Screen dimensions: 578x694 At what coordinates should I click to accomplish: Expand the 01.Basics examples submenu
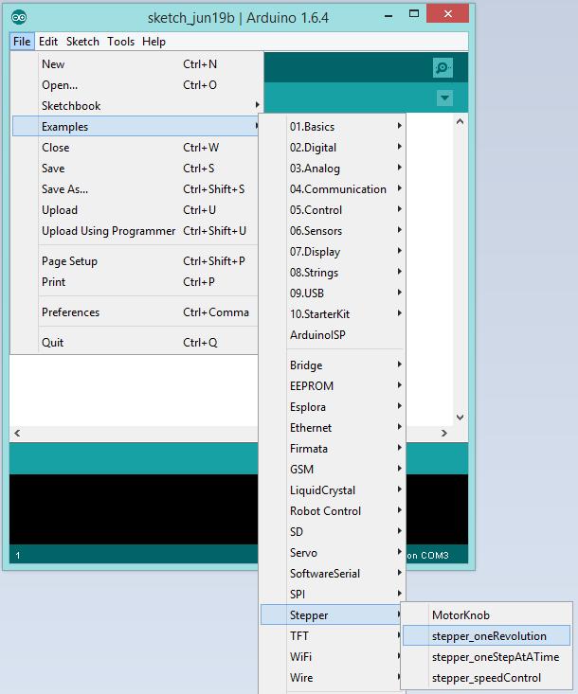[333, 127]
